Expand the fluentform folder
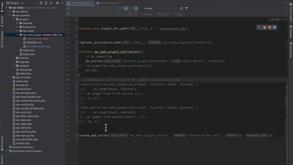Screen dimensions: 293x165 [17, 27]
